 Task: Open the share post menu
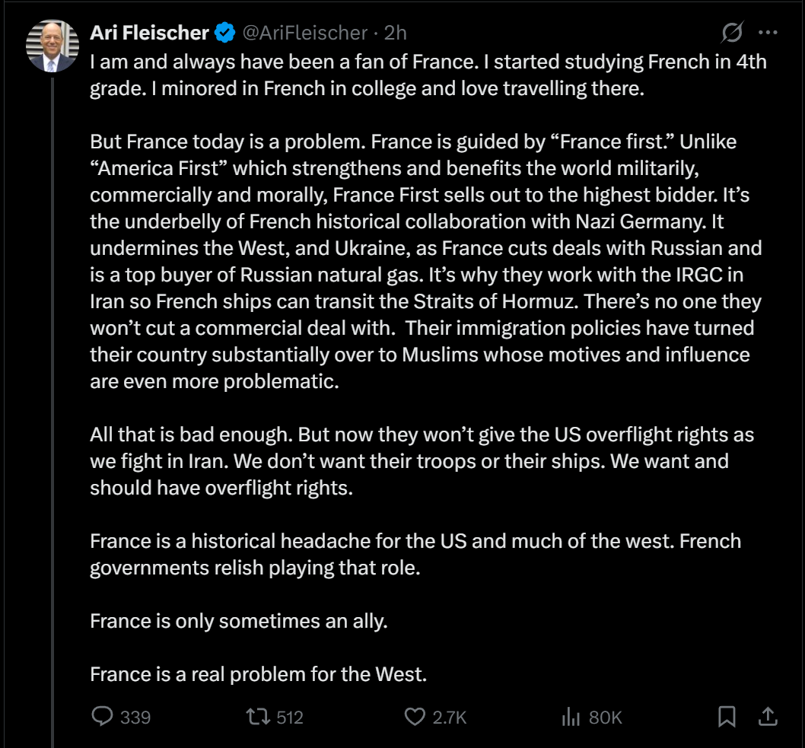tap(768, 716)
